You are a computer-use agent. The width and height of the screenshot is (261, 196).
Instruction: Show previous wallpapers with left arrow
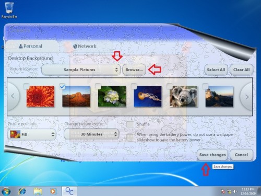click(x=13, y=96)
